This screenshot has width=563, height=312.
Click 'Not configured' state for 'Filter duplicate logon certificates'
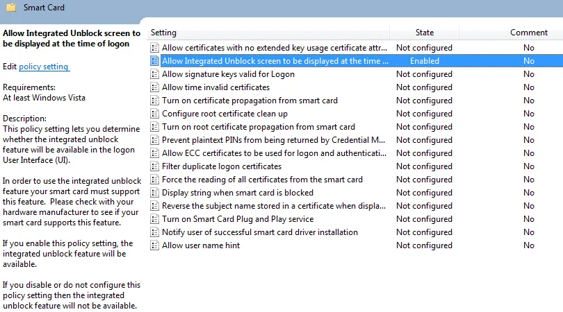click(x=424, y=166)
